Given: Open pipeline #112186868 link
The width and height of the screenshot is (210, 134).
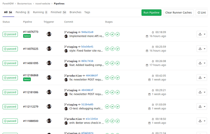Looking at the screenshot, I should 31,75.
